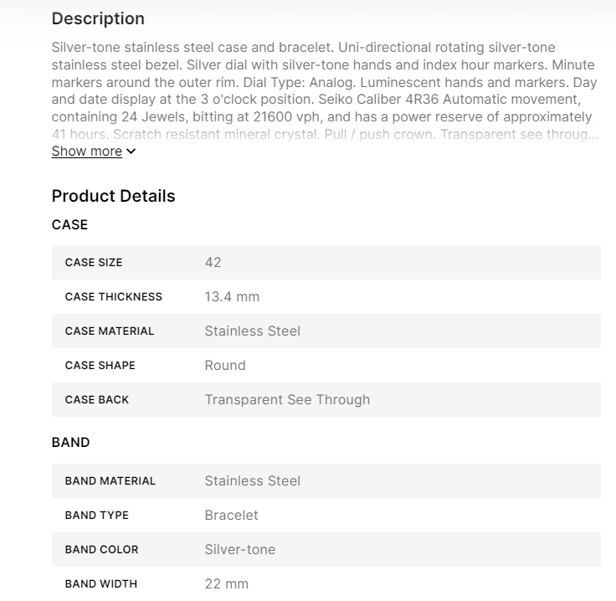Click the Description heading

[98, 18]
